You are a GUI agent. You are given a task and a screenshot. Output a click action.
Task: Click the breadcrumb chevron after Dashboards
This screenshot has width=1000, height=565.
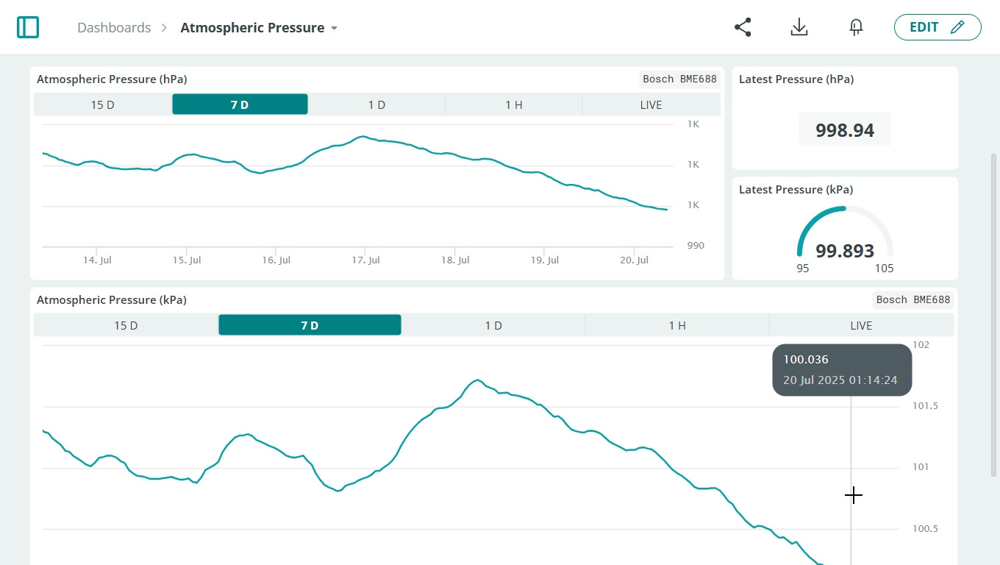coord(163,27)
